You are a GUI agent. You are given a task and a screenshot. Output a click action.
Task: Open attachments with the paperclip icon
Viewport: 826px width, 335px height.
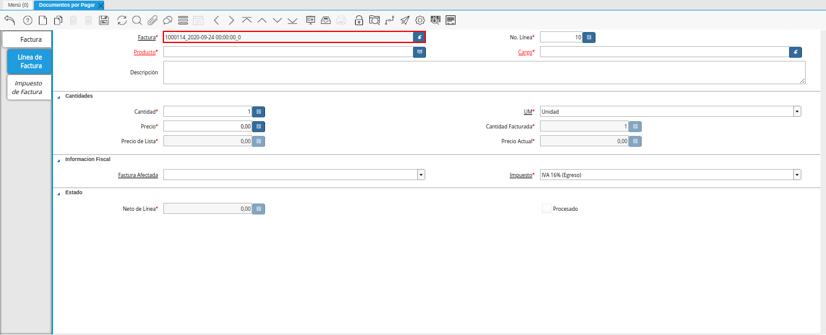tap(152, 20)
